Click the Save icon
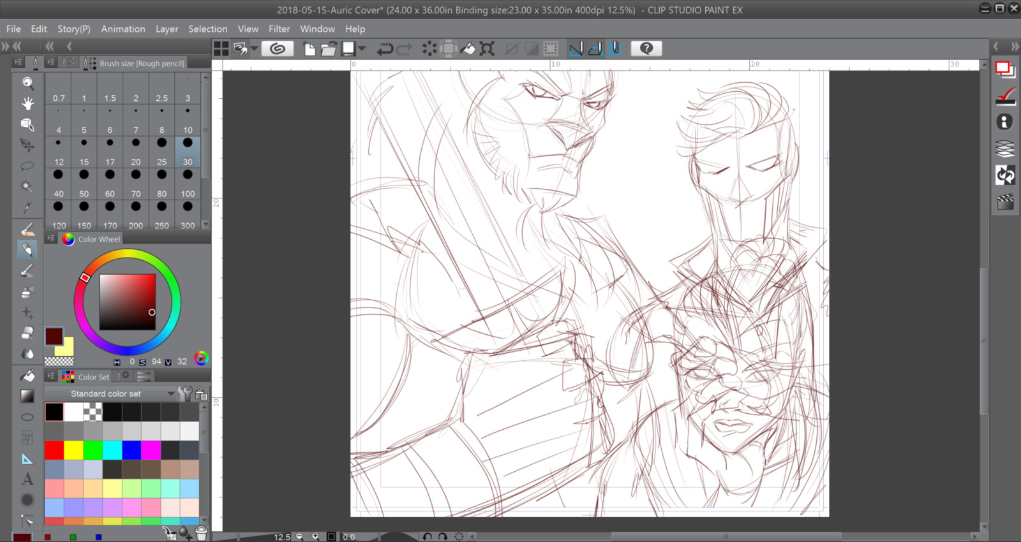This screenshot has width=1021, height=542. 348,48
